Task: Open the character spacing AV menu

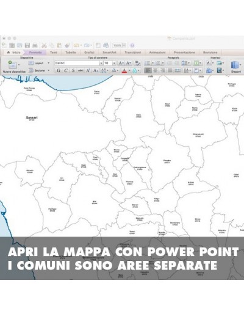Action: coord(105,70)
